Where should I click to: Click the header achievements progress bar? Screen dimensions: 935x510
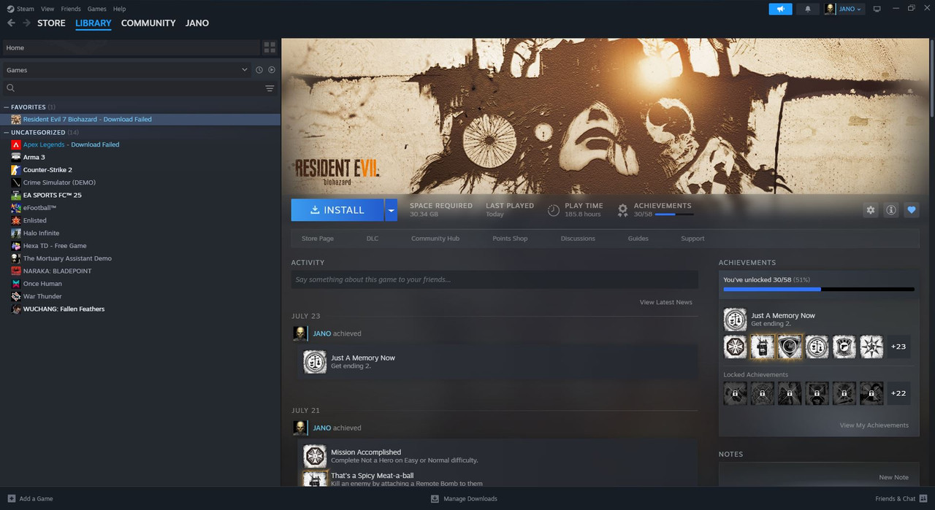point(674,215)
